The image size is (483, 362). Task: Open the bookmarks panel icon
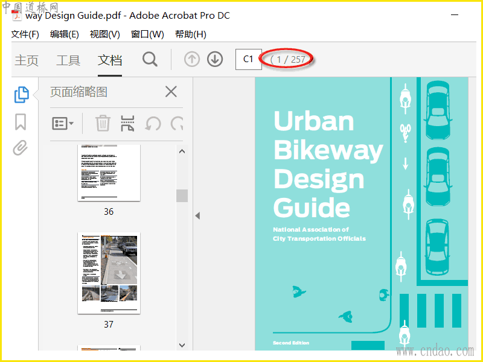coord(21,122)
